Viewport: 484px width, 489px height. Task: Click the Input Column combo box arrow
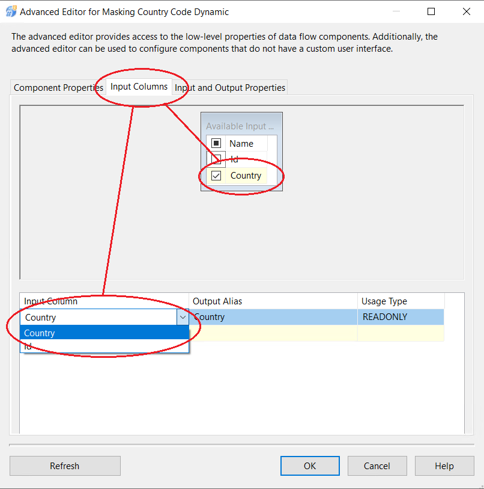click(183, 317)
